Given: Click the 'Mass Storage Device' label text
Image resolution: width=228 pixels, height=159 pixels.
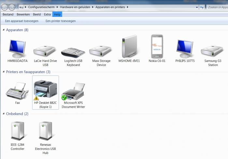Looking at the screenshot, I should pos(101,63).
